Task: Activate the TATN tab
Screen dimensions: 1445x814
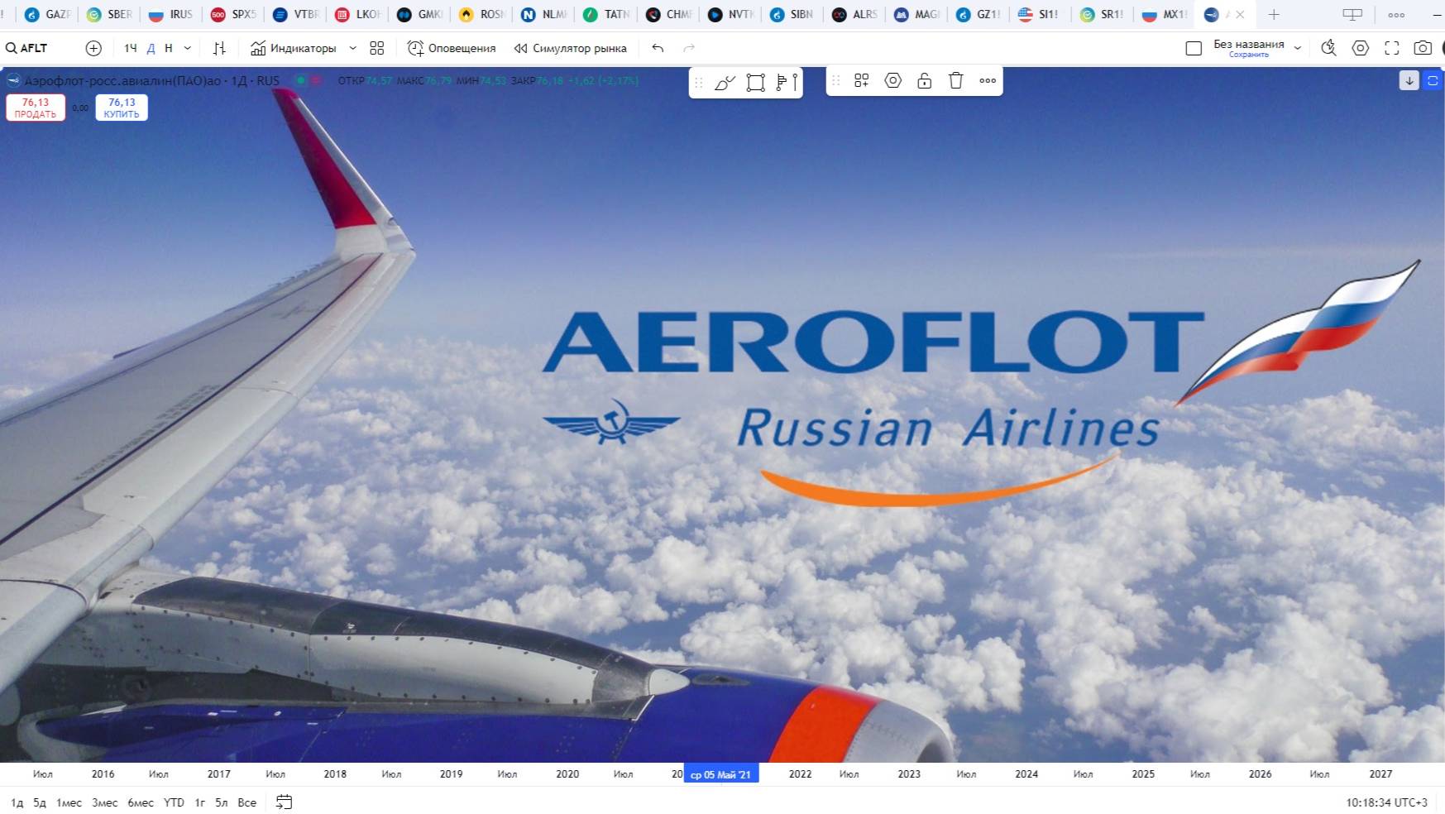Action: coord(606,14)
